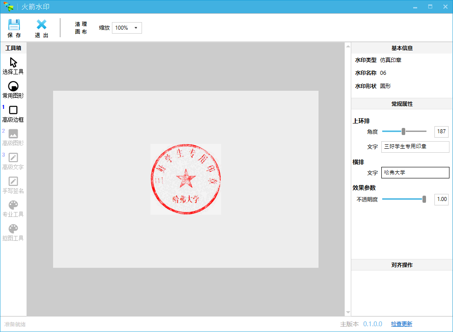Expand the 对齐操作 panel section
This screenshot has height=332, width=453.
pos(401,264)
